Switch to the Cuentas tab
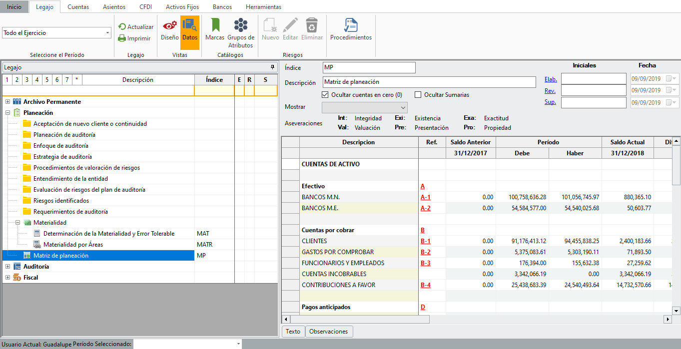 coord(78,7)
